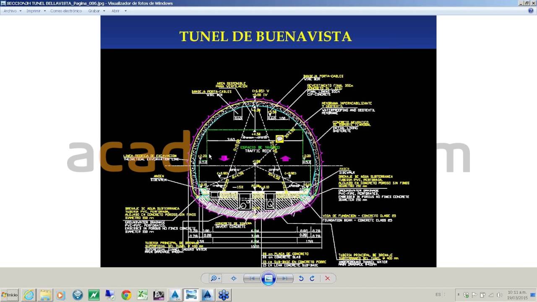Click the left magenta down arrow

[224, 158]
